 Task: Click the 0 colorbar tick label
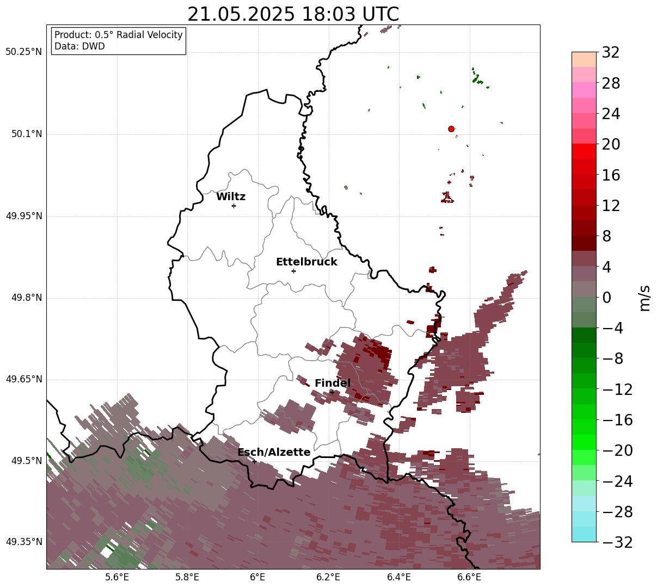[606, 298]
